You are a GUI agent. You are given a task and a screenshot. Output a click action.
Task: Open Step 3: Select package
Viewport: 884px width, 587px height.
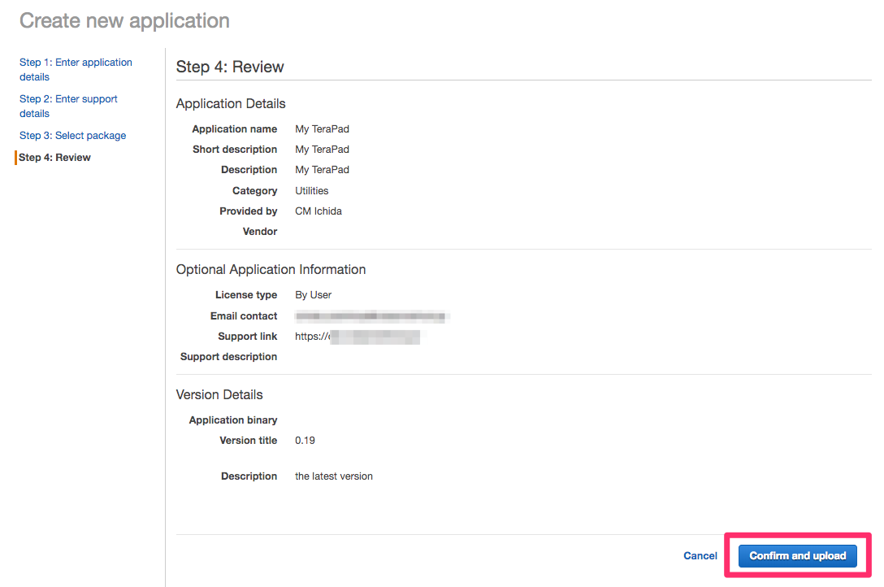click(x=72, y=135)
